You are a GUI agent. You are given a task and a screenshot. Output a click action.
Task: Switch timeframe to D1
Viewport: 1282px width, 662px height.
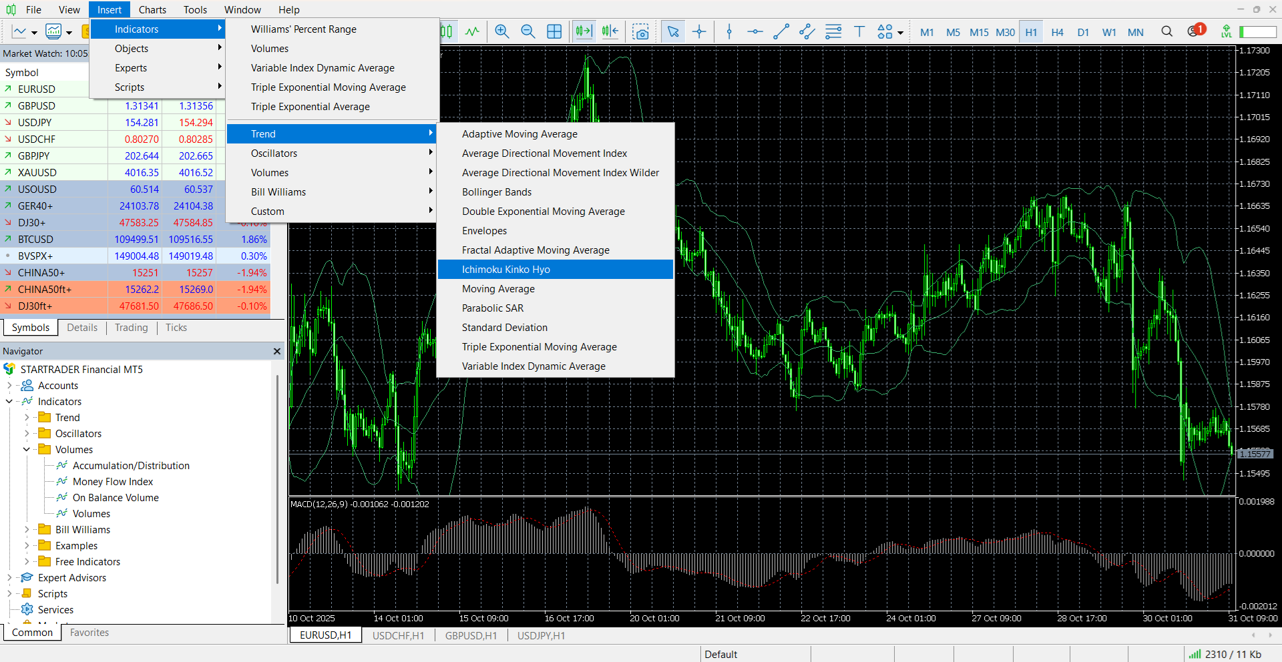[x=1083, y=32]
